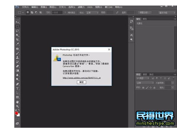Choose New selection mode button
This screenshot has height=128, width=177.
[x=28, y=12]
